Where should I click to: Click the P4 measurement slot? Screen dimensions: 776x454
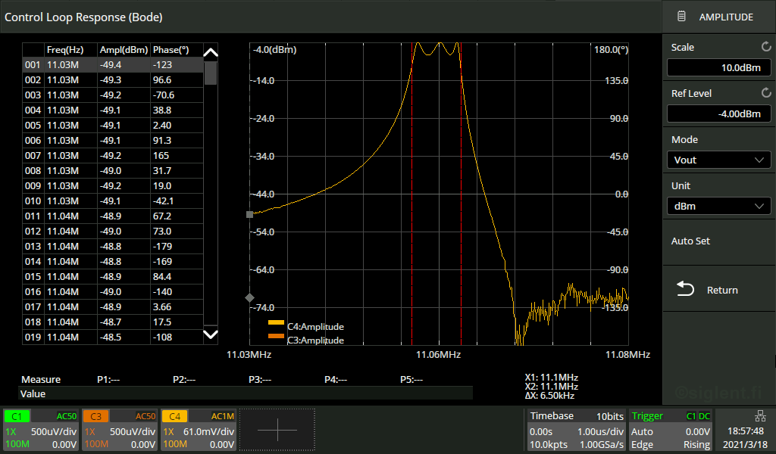point(336,379)
